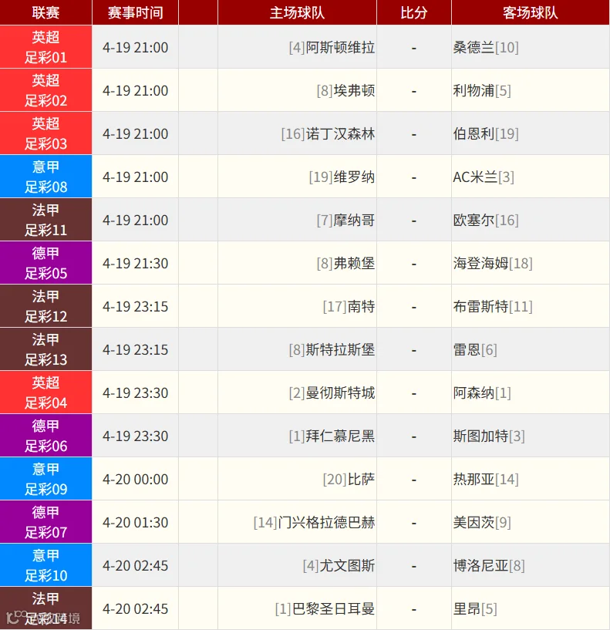Click the 4-20 01:30 match time
This screenshot has width=610, height=630.
(136, 522)
